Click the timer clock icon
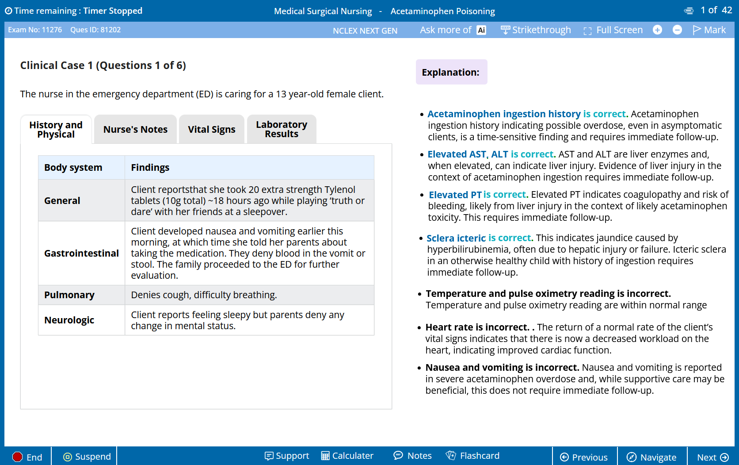Viewport: 739px width, 465px height. (8, 11)
